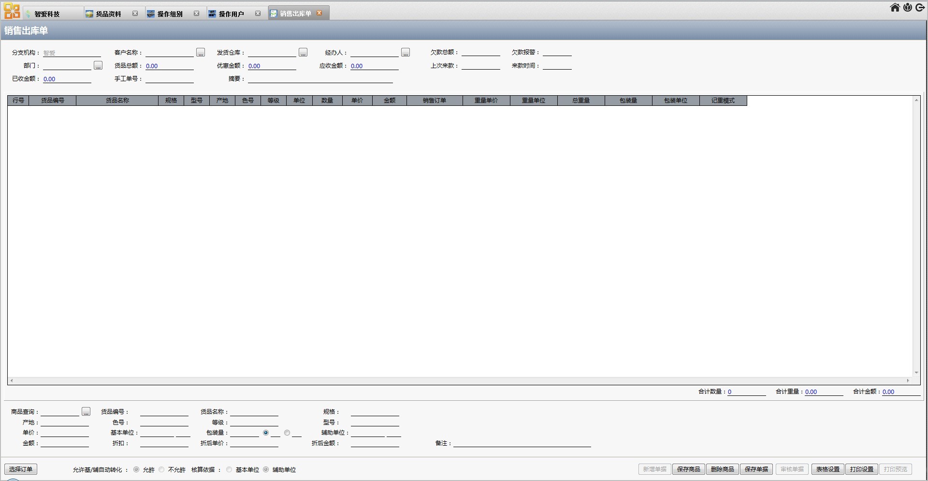928x481 pixels.
Task: Click the 金额 column header
Action: point(390,101)
